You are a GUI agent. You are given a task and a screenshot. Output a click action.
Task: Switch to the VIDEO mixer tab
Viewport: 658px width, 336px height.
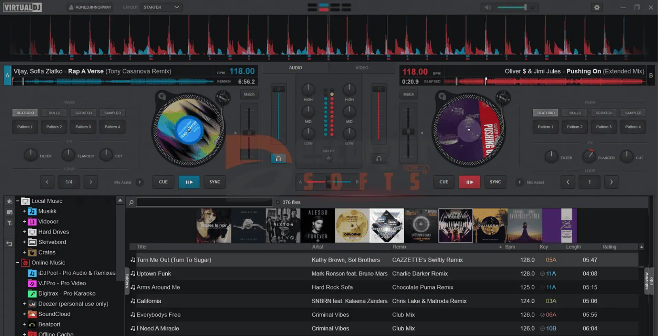(x=362, y=68)
